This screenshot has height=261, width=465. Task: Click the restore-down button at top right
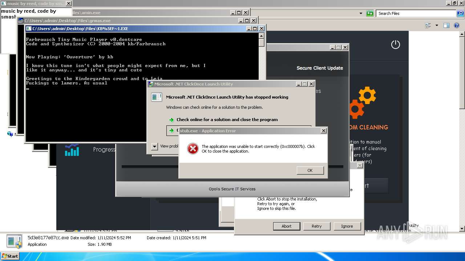click(x=454, y=3)
